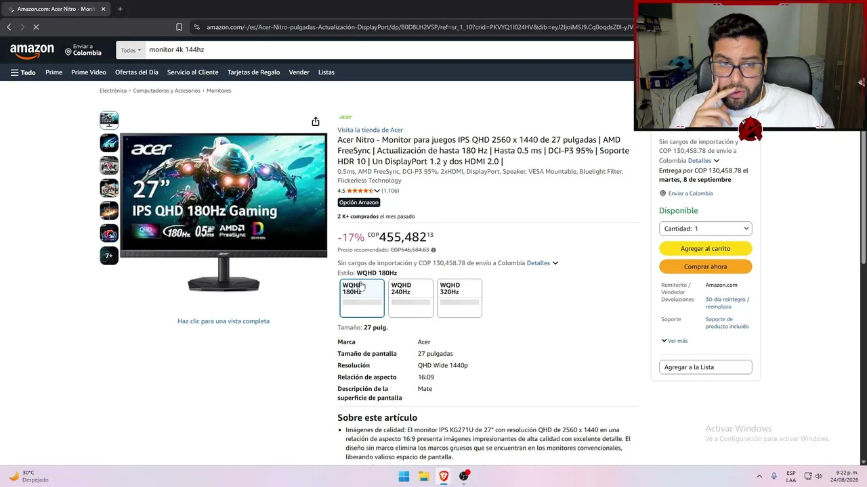Screen dimensions: 867x487
Task: Open Tarjetas de Regalo
Action: pyautogui.click(x=253, y=72)
